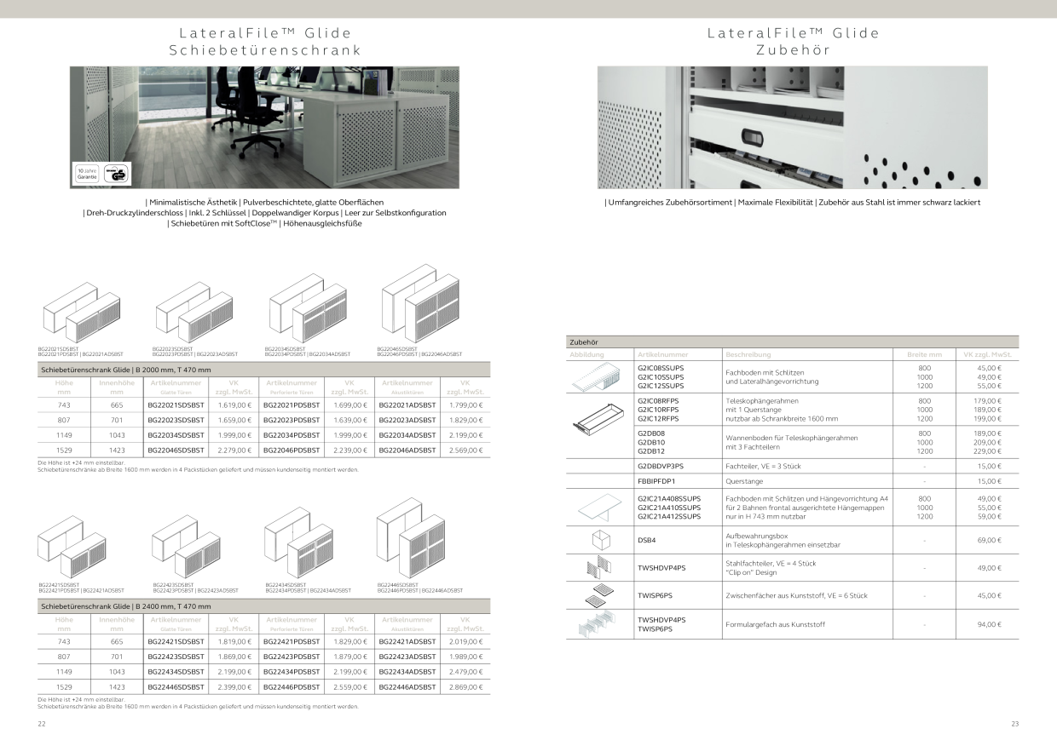
Task: Click the price 179,00 €
Action: pos(989,400)
